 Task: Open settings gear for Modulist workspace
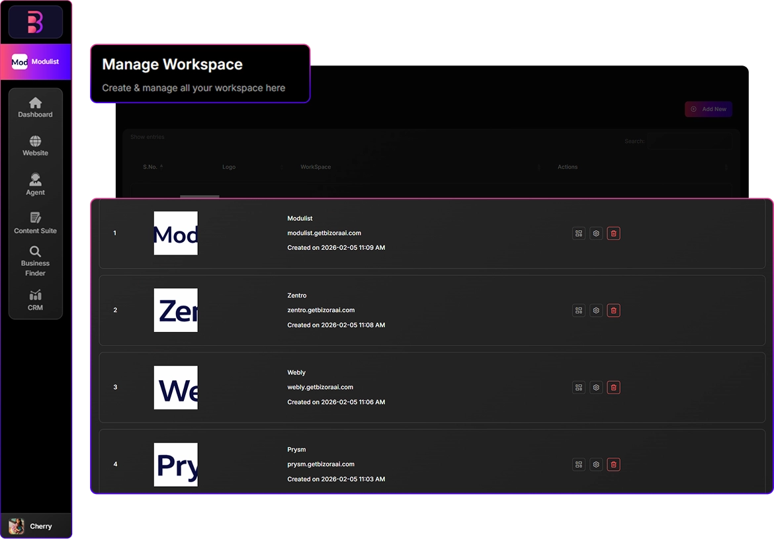(x=596, y=233)
